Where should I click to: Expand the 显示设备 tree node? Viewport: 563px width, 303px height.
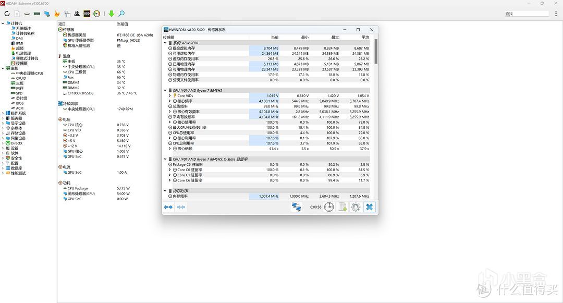[x=3, y=123]
